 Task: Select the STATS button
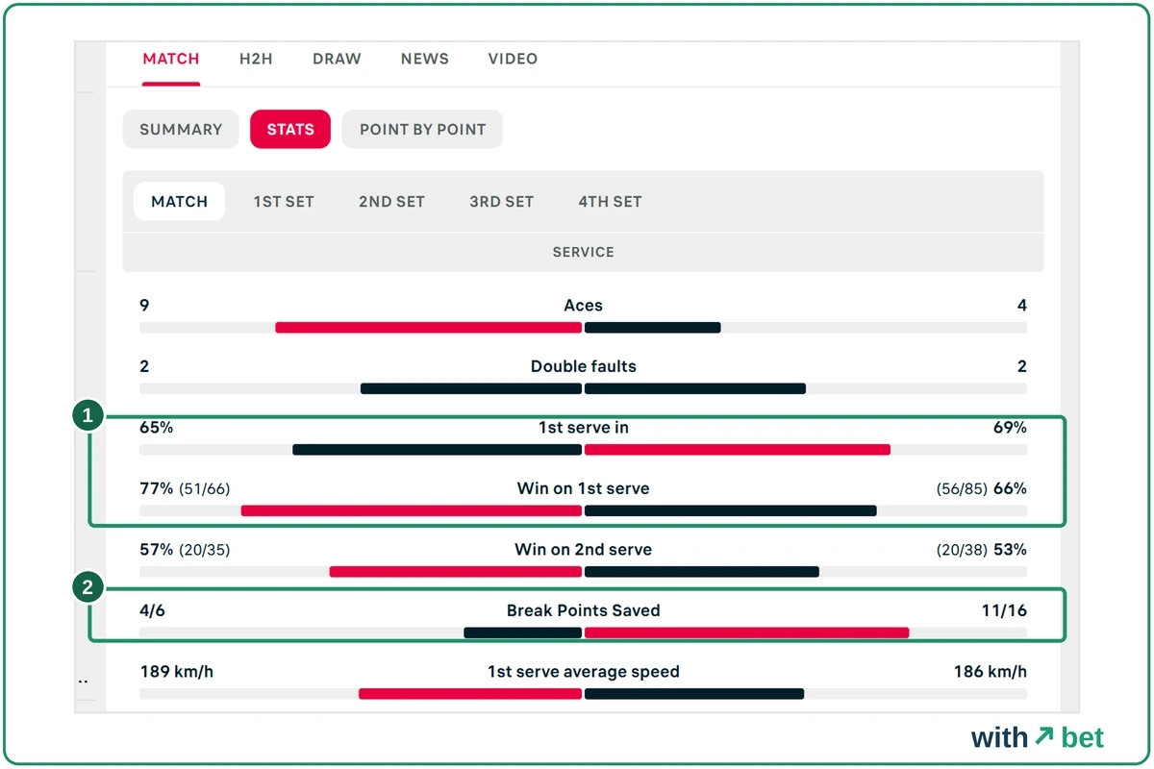click(290, 129)
